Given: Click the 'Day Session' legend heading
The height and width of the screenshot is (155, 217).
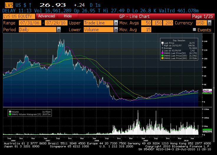Looking at the screenshot, I should click(x=179, y=40).
